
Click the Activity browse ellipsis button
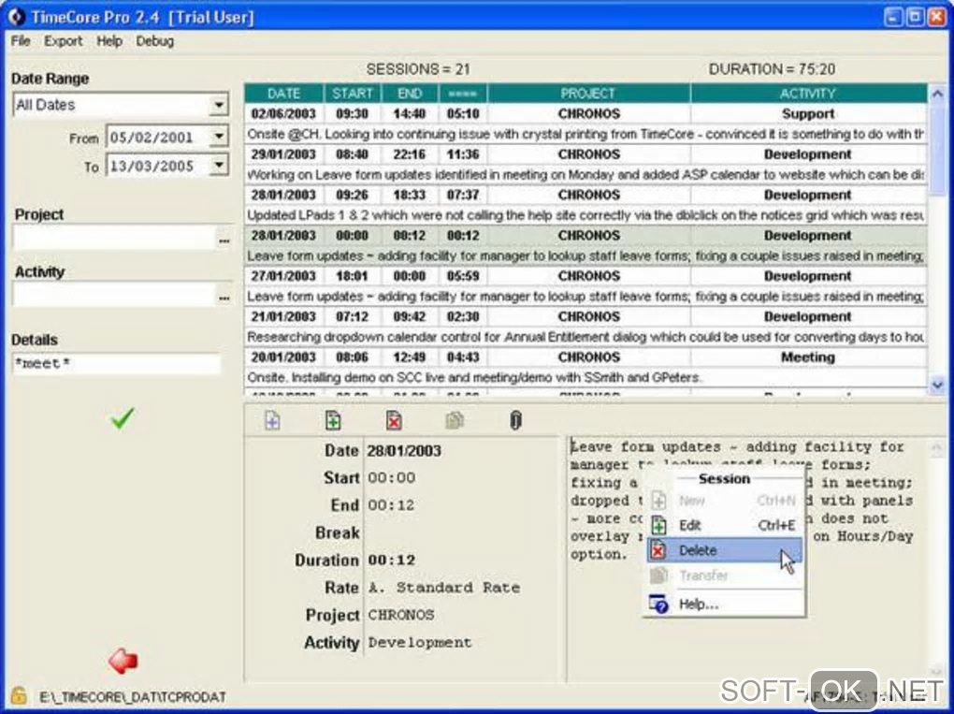coord(224,297)
